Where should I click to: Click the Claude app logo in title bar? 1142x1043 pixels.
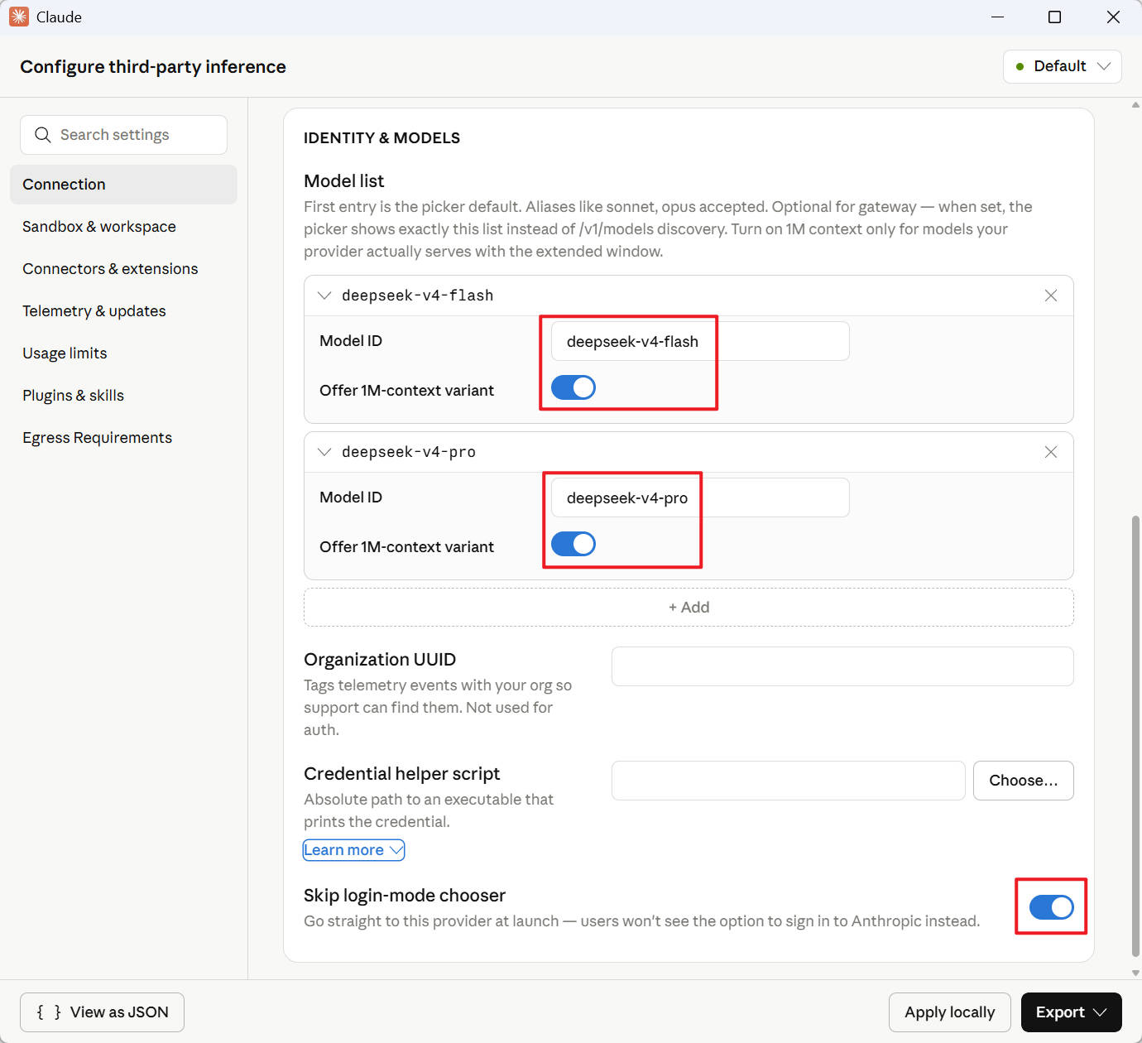[x=19, y=17]
